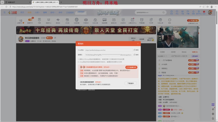218x122 pixels.
Task: Open the 月榜 toolbar icon
Action: coord(39,21)
